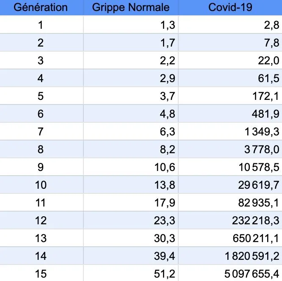Select the generation number 7 cell

click(x=41, y=132)
